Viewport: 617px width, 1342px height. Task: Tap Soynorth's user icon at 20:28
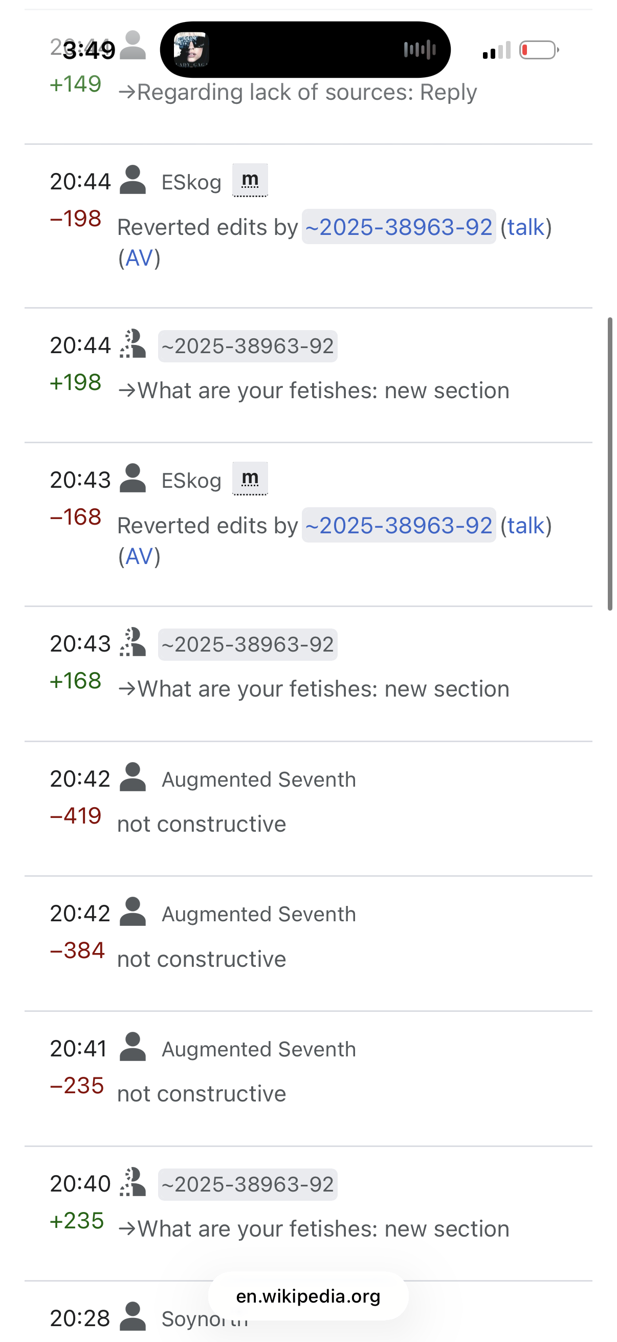133,1316
